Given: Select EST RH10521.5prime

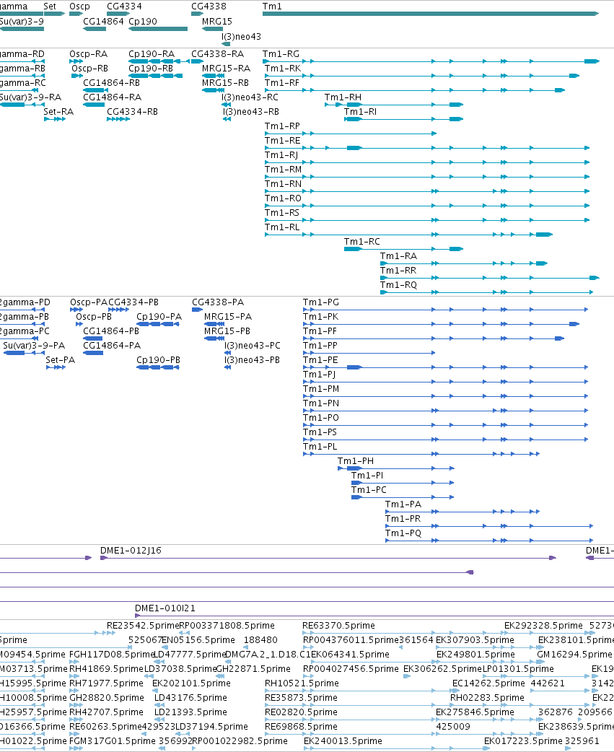Looking at the screenshot, I should 302,683.
